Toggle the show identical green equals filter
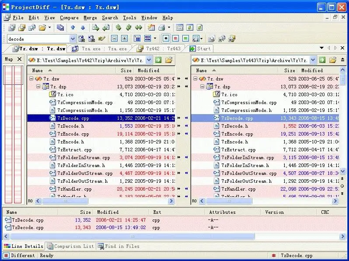Viewport: 349px width, 261px height. point(185,39)
